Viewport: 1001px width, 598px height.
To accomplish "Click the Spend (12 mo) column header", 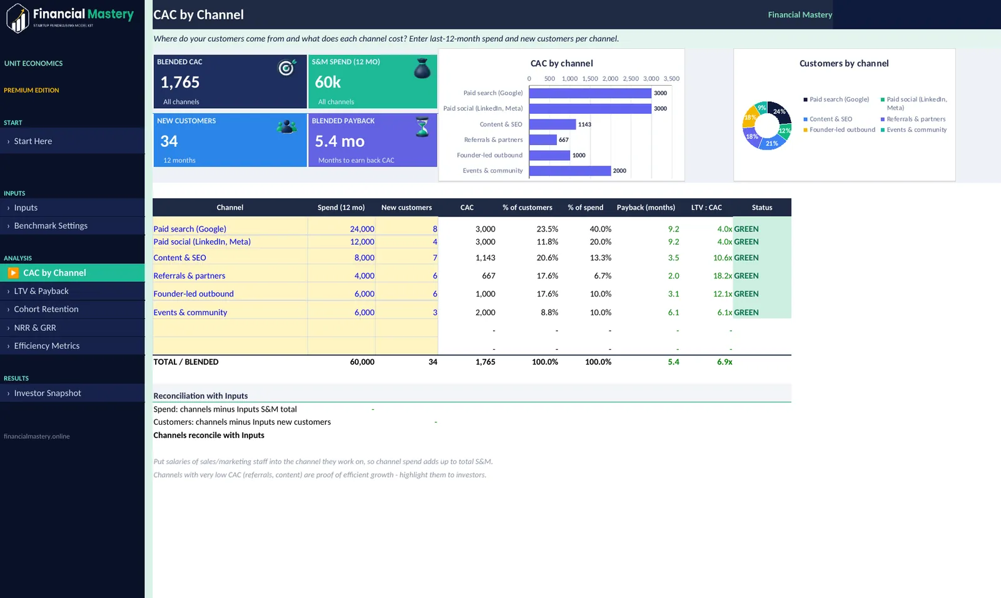I will (341, 208).
